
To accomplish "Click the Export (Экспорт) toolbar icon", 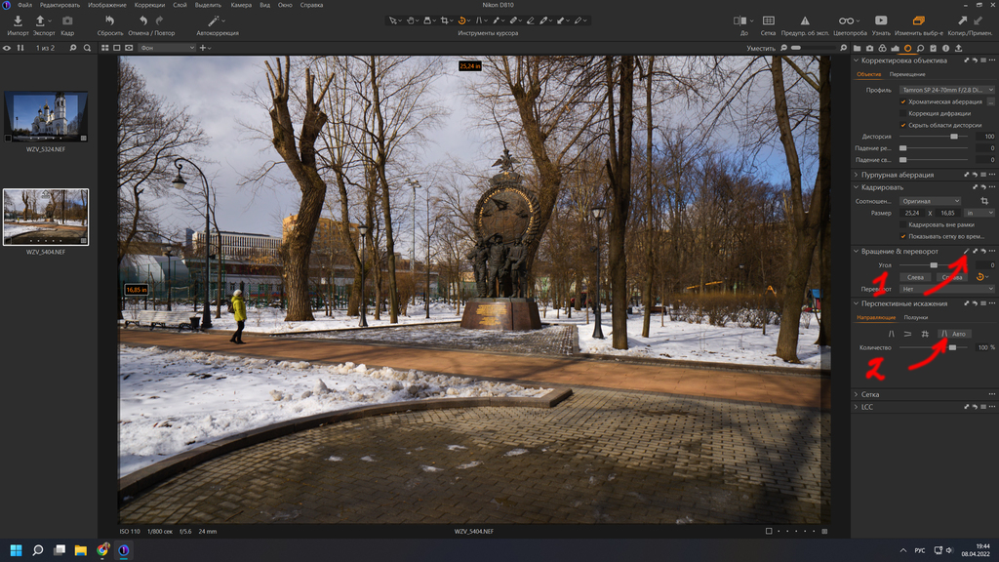I will [43, 20].
